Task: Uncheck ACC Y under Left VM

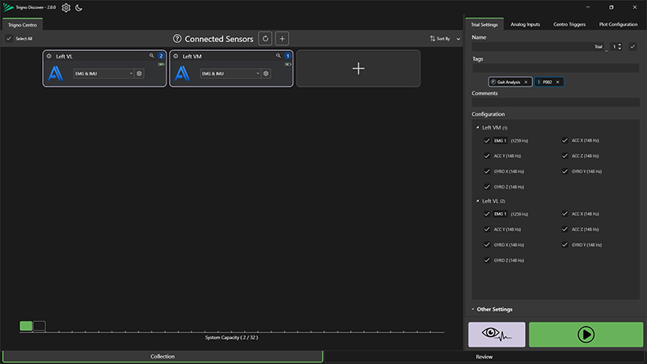Action: coord(487,156)
